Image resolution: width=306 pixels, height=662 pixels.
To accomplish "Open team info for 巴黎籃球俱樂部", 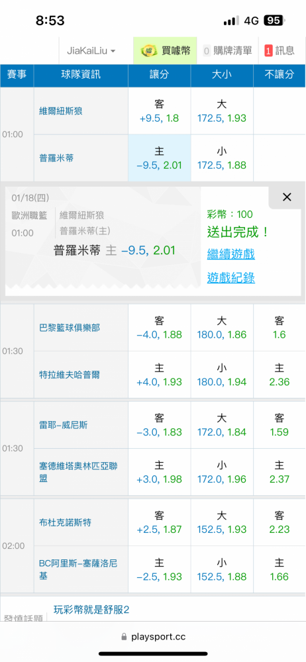I will pyautogui.click(x=70, y=327).
